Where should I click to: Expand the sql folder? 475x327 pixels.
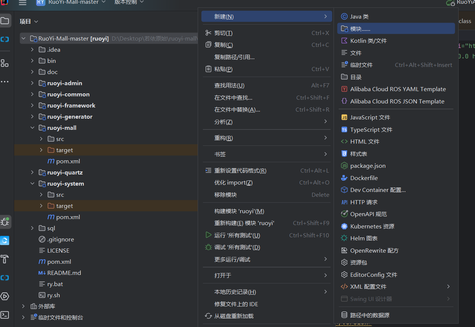[x=32, y=228]
